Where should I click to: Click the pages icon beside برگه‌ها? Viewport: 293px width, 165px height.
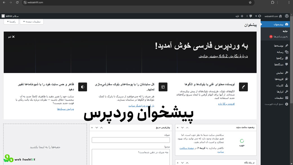287,58
